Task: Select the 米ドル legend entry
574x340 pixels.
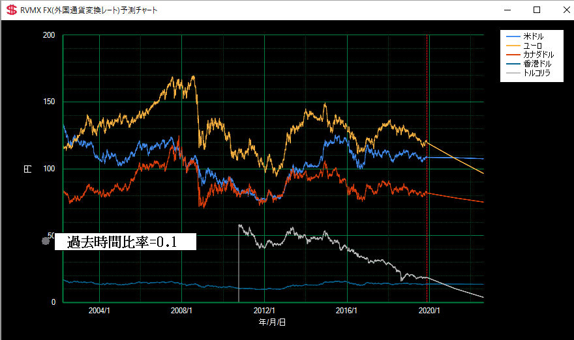Action: pos(533,36)
